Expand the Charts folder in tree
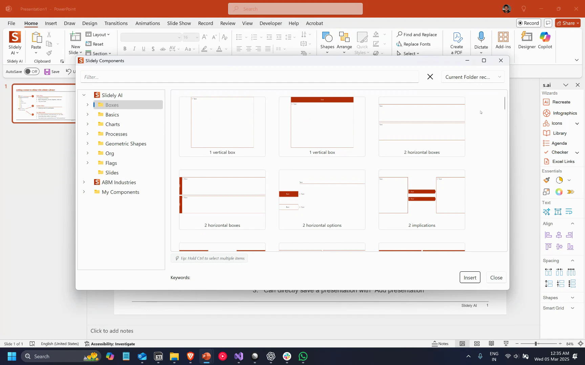This screenshot has width=585, height=365. coord(87,124)
